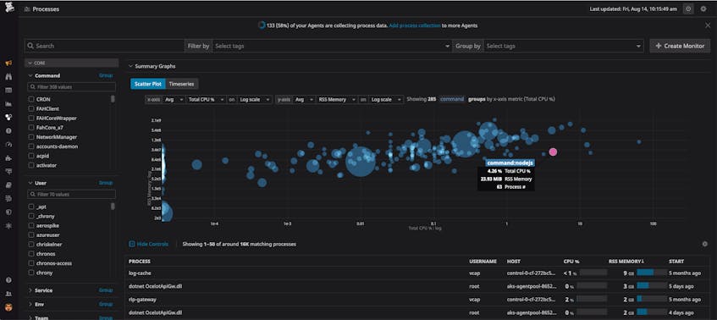Toggle the CRON command checkbox
The width and height of the screenshot is (717, 320).
click(31, 99)
